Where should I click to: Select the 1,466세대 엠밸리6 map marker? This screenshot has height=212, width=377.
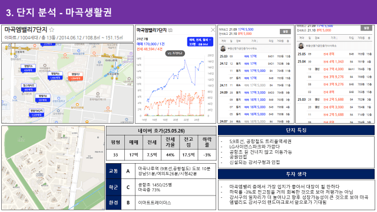pos(55,75)
